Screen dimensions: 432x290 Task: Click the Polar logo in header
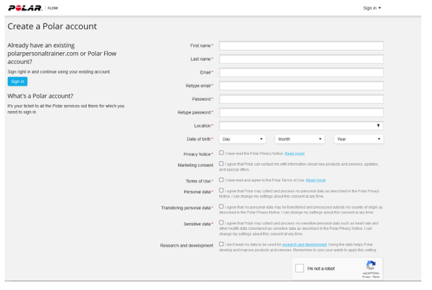click(x=25, y=8)
